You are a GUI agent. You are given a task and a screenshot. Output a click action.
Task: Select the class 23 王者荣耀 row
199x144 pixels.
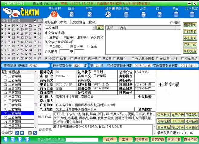(x=18, y=76)
